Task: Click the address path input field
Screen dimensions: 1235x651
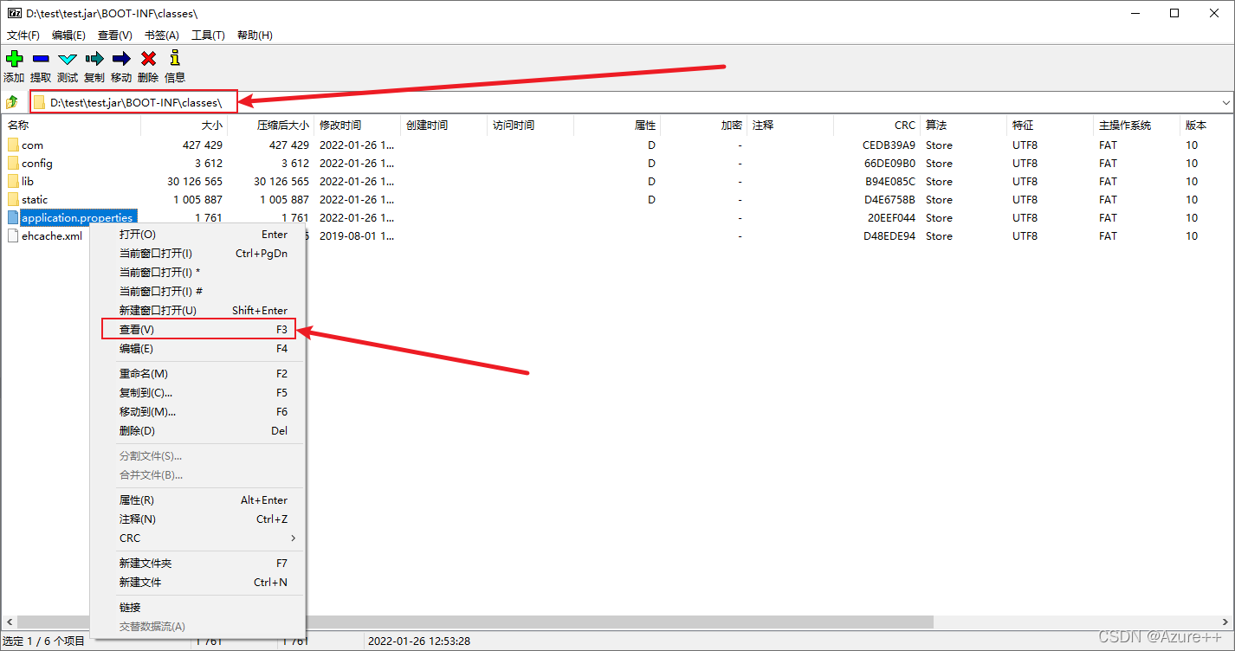Action: coord(624,102)
